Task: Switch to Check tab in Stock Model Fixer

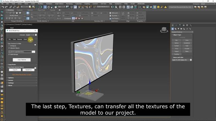Action: tap(25, 39)
